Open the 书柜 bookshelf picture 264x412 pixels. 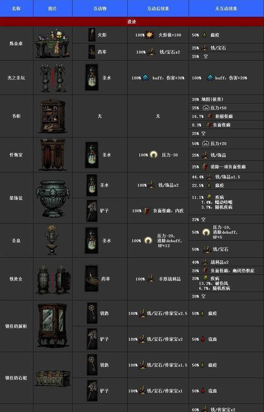53,116
